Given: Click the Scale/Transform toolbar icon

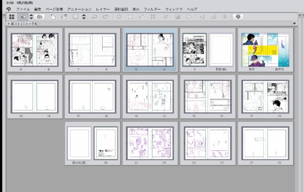Looking at the screenshot, I should pos(153,17).
